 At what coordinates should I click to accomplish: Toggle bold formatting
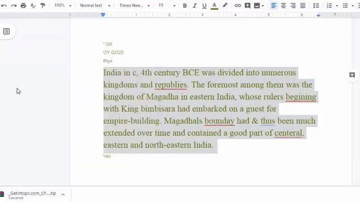pyautogui.click(x=184, y=6)
